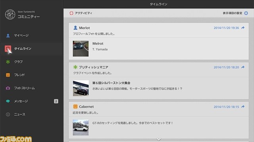
Task: Open the Merlot user name link
Action: 85,28
